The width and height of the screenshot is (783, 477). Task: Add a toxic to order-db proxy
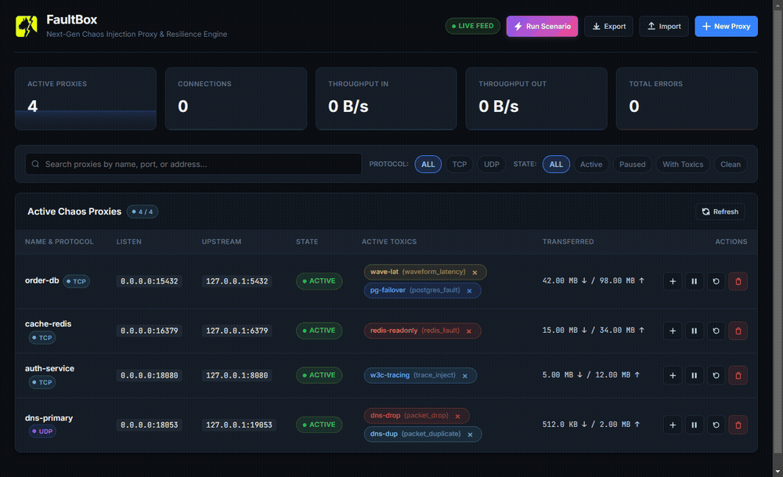click(x=673, y=281)
